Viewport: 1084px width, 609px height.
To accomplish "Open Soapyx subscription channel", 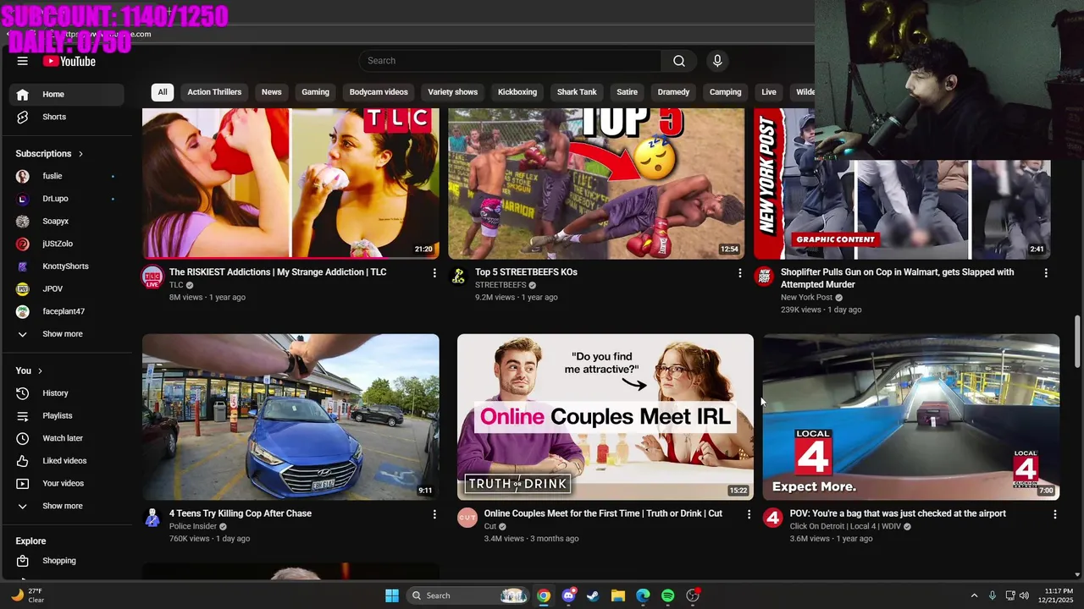I will click(67, 222).
